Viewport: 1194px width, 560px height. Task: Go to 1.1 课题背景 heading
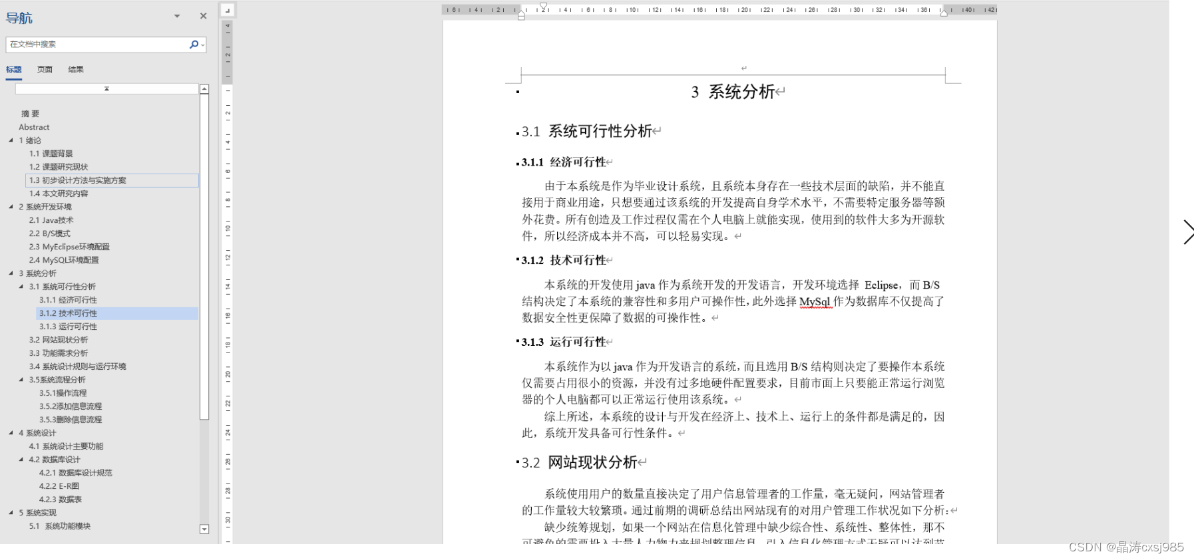tap(51, 154)
